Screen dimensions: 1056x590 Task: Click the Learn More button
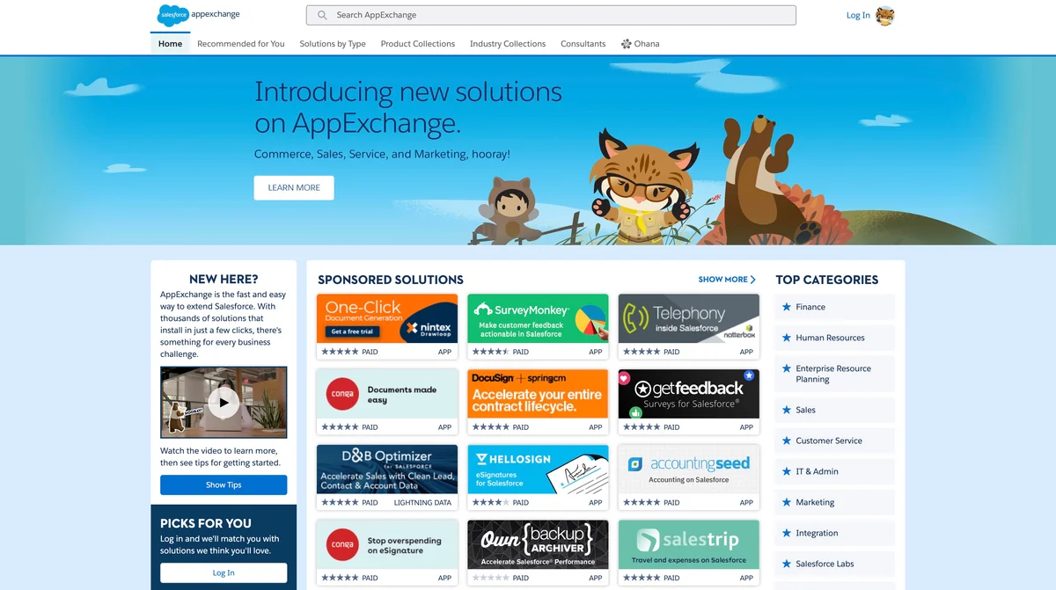(x=293, y=187)
